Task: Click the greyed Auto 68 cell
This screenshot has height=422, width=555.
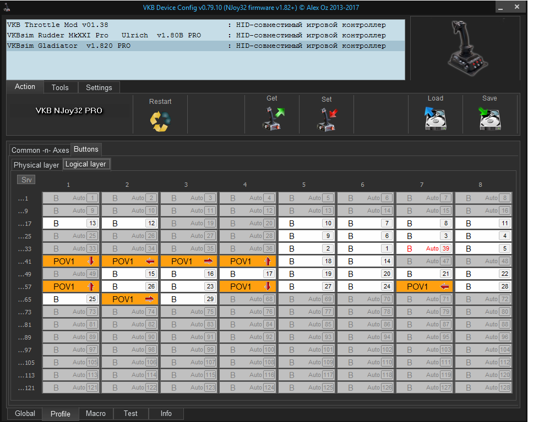Action: coord(248,299)
